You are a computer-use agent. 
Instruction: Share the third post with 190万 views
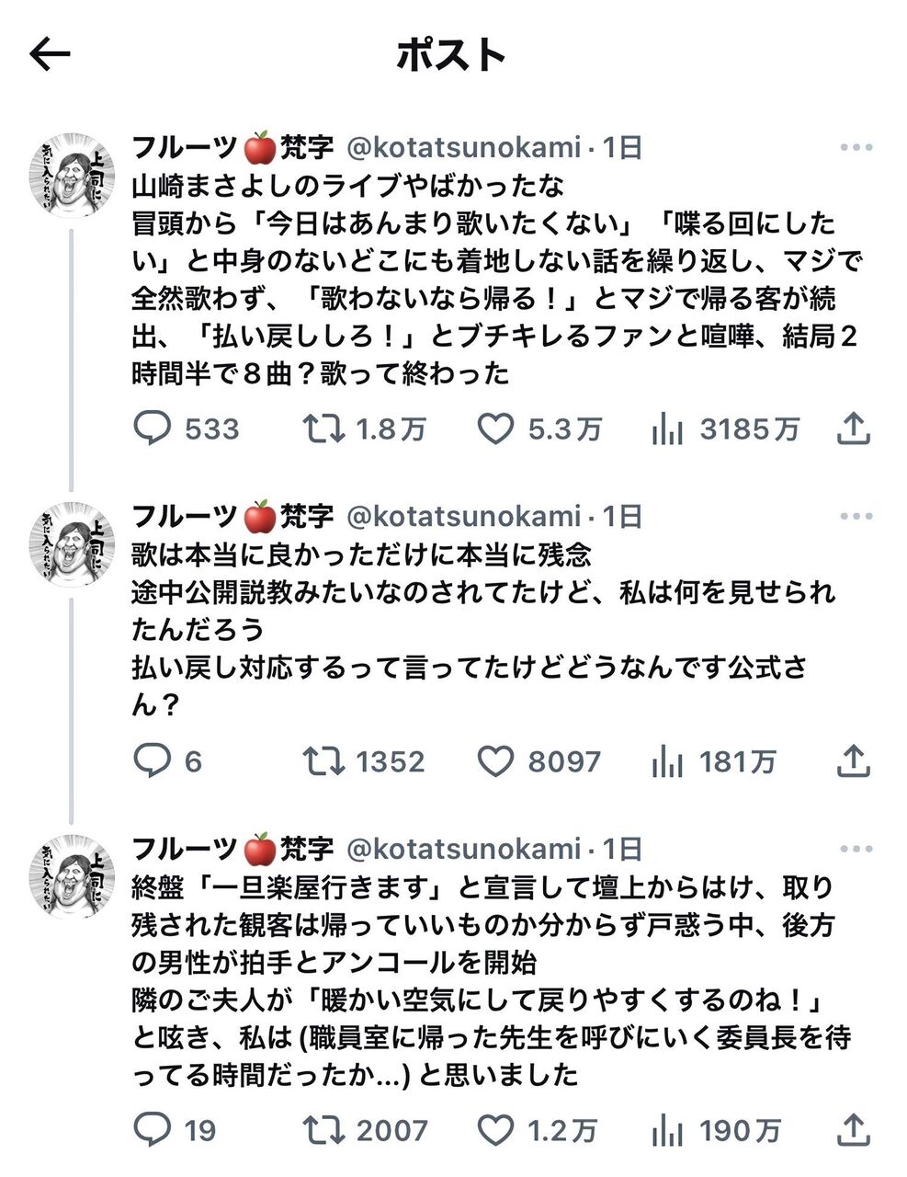click(x=854, y=1129)
